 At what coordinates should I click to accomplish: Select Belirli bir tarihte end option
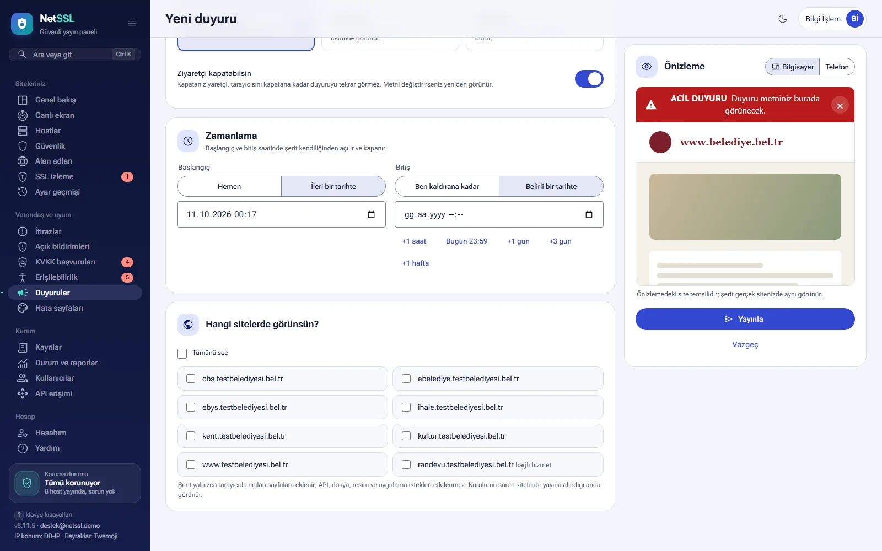(551, 186)
